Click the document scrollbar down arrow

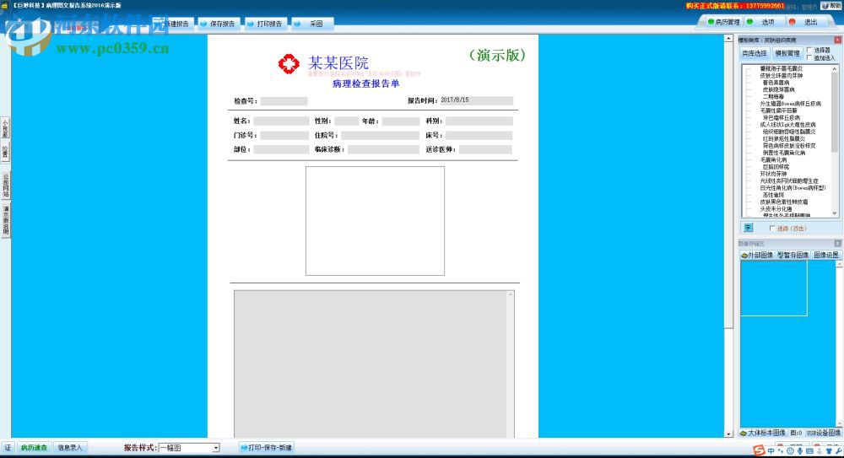click(728, 434)
